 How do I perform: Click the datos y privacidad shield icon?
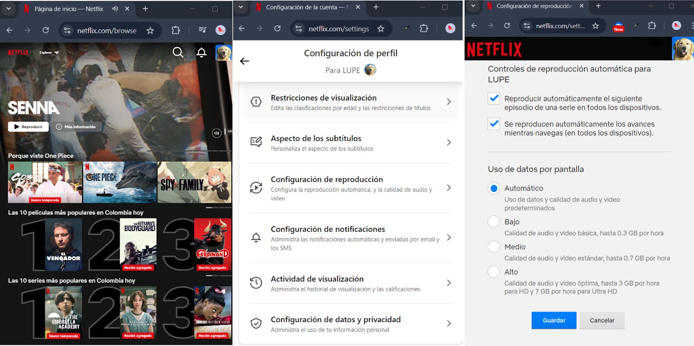(x=256, y=323)
